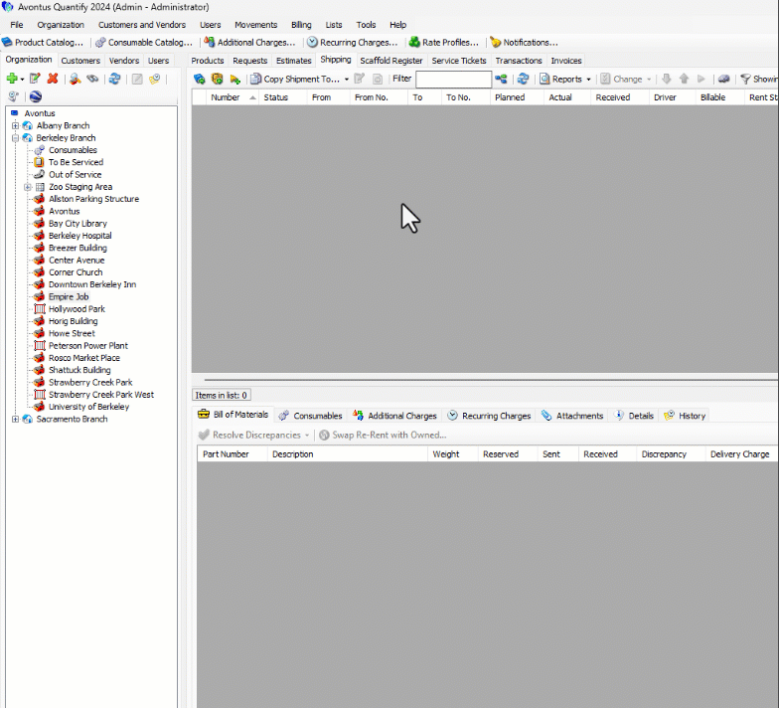Switch to the Customers tab
The height and width of the screenshot is (708, 779).
[x=80, y=60]
